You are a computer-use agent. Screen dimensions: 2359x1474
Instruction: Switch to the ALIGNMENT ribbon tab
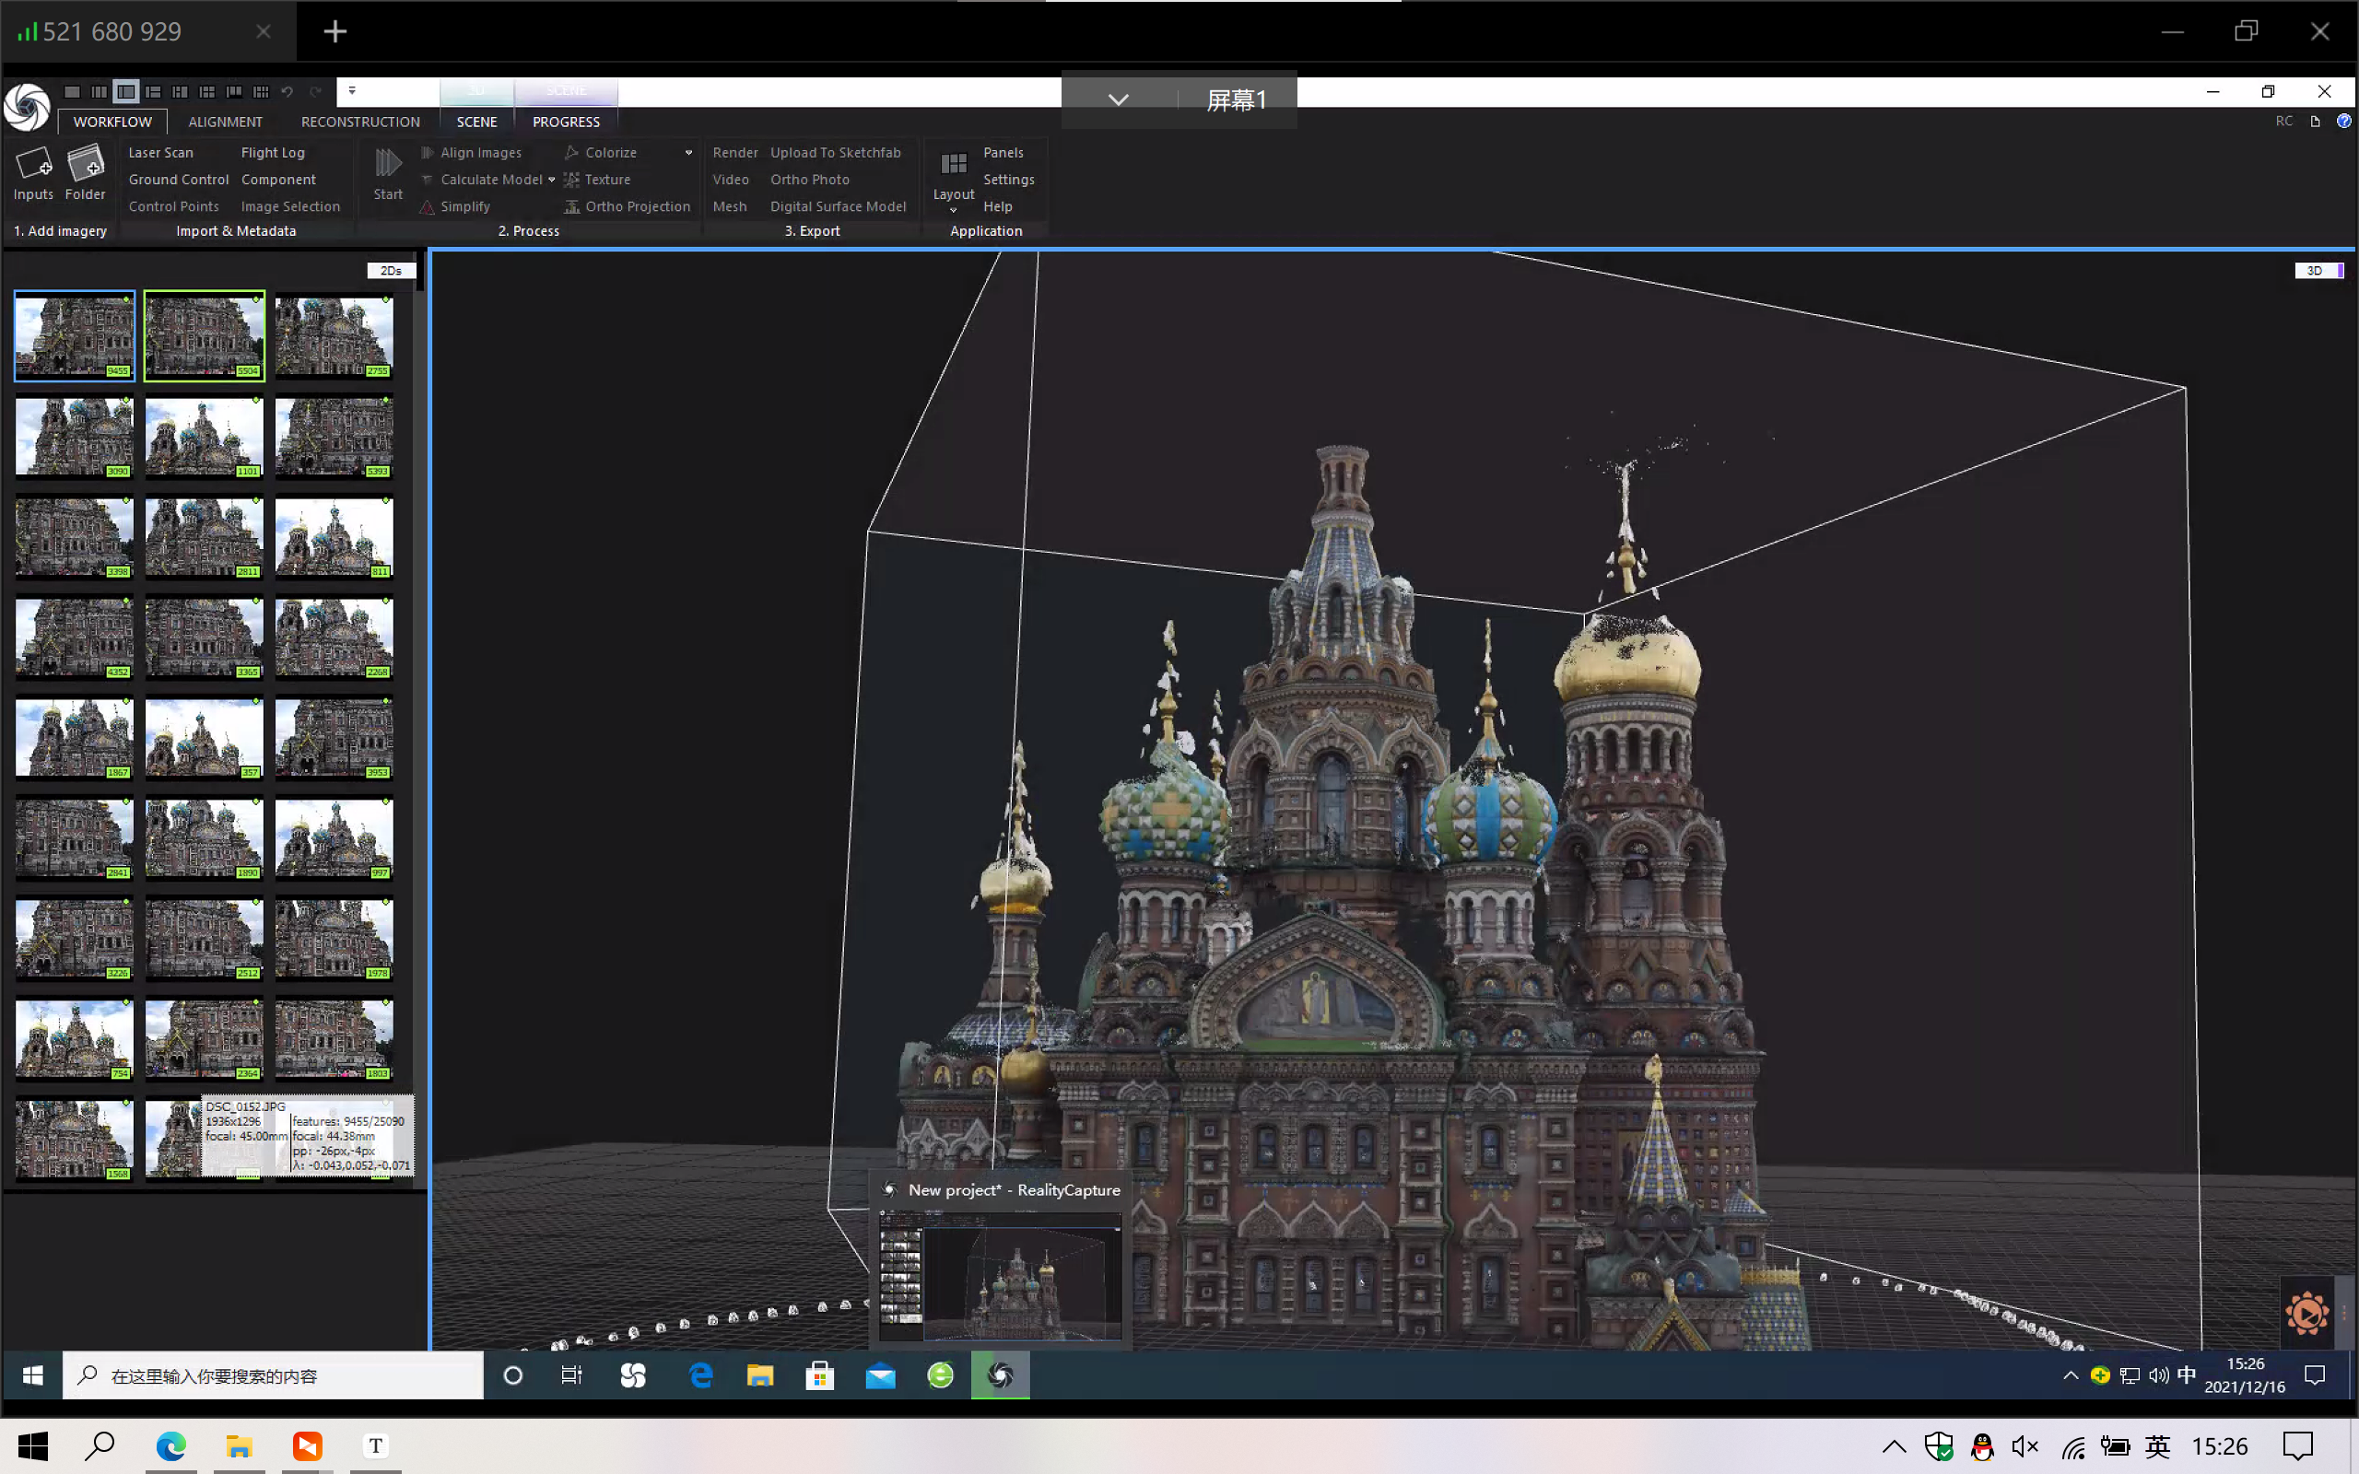tap(225, 122)
